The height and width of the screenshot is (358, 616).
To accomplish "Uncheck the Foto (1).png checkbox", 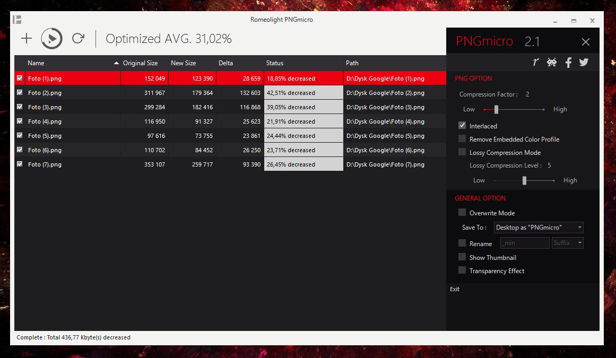I will point(20,78).
